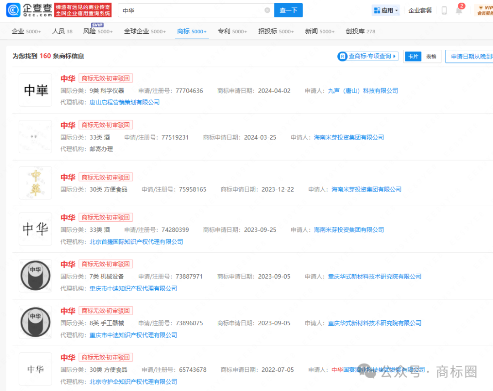Image resolution: width=493 pixels, height=391 pixels.
Task: Open trademark image for registration 77704636
Action: [x=35, y=90]
